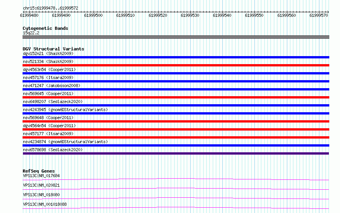This screenshot has height=213, width=340.
Task: Click ruler position 61999490
Action: 62,15
